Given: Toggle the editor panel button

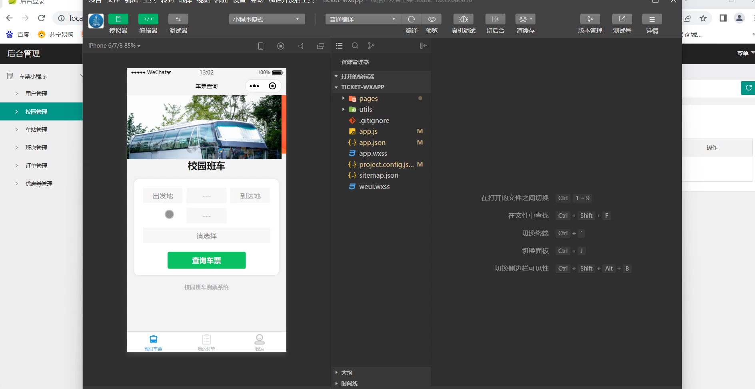Looking at the screenshot, I should tap(148, 19).
